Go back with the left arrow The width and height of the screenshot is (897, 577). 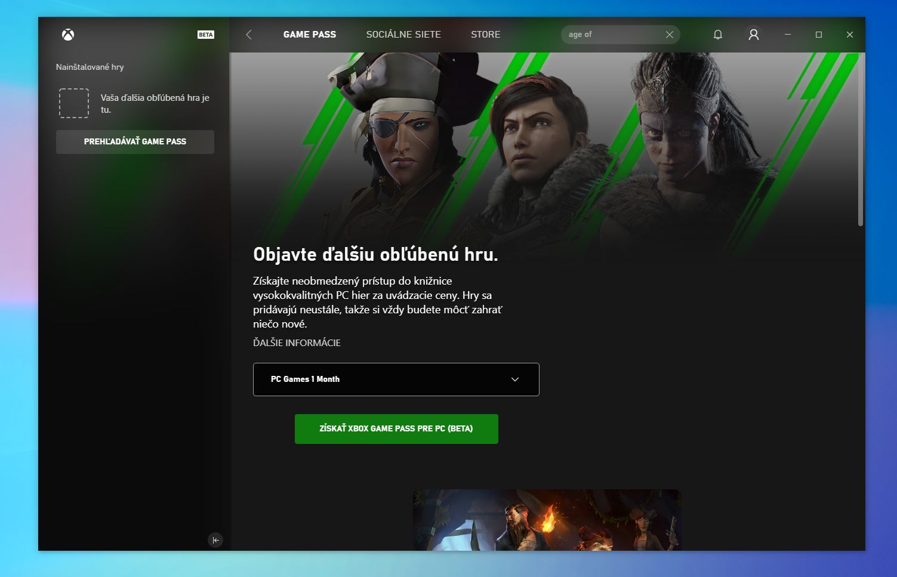[x=249, y=35]
